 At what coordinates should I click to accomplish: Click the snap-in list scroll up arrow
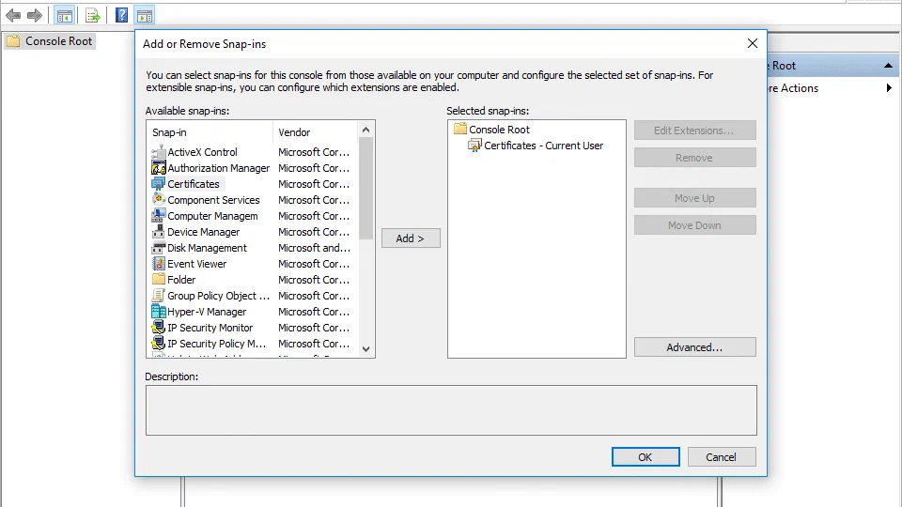pyautogui.click(x=365, y=130)
